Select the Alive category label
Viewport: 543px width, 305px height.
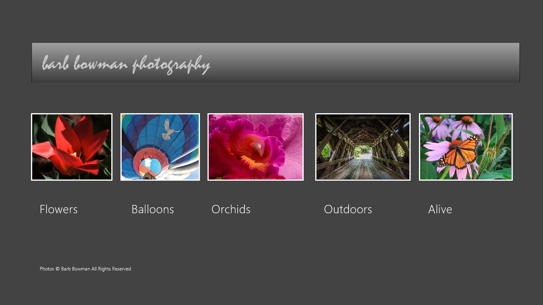(x=440, y=209)
